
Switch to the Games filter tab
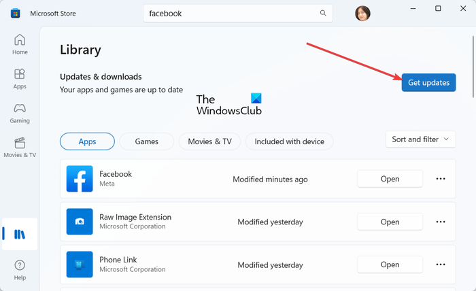(x=147, y=141)
